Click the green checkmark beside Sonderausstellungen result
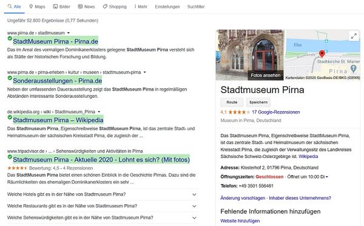The height and width of the screenshot is (226, 364). pos(10,78)
